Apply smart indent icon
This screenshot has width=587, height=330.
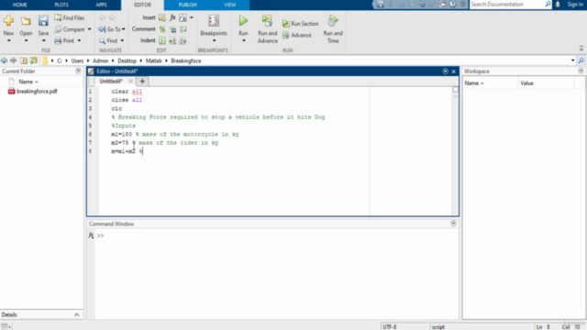[x=162, y=40]
